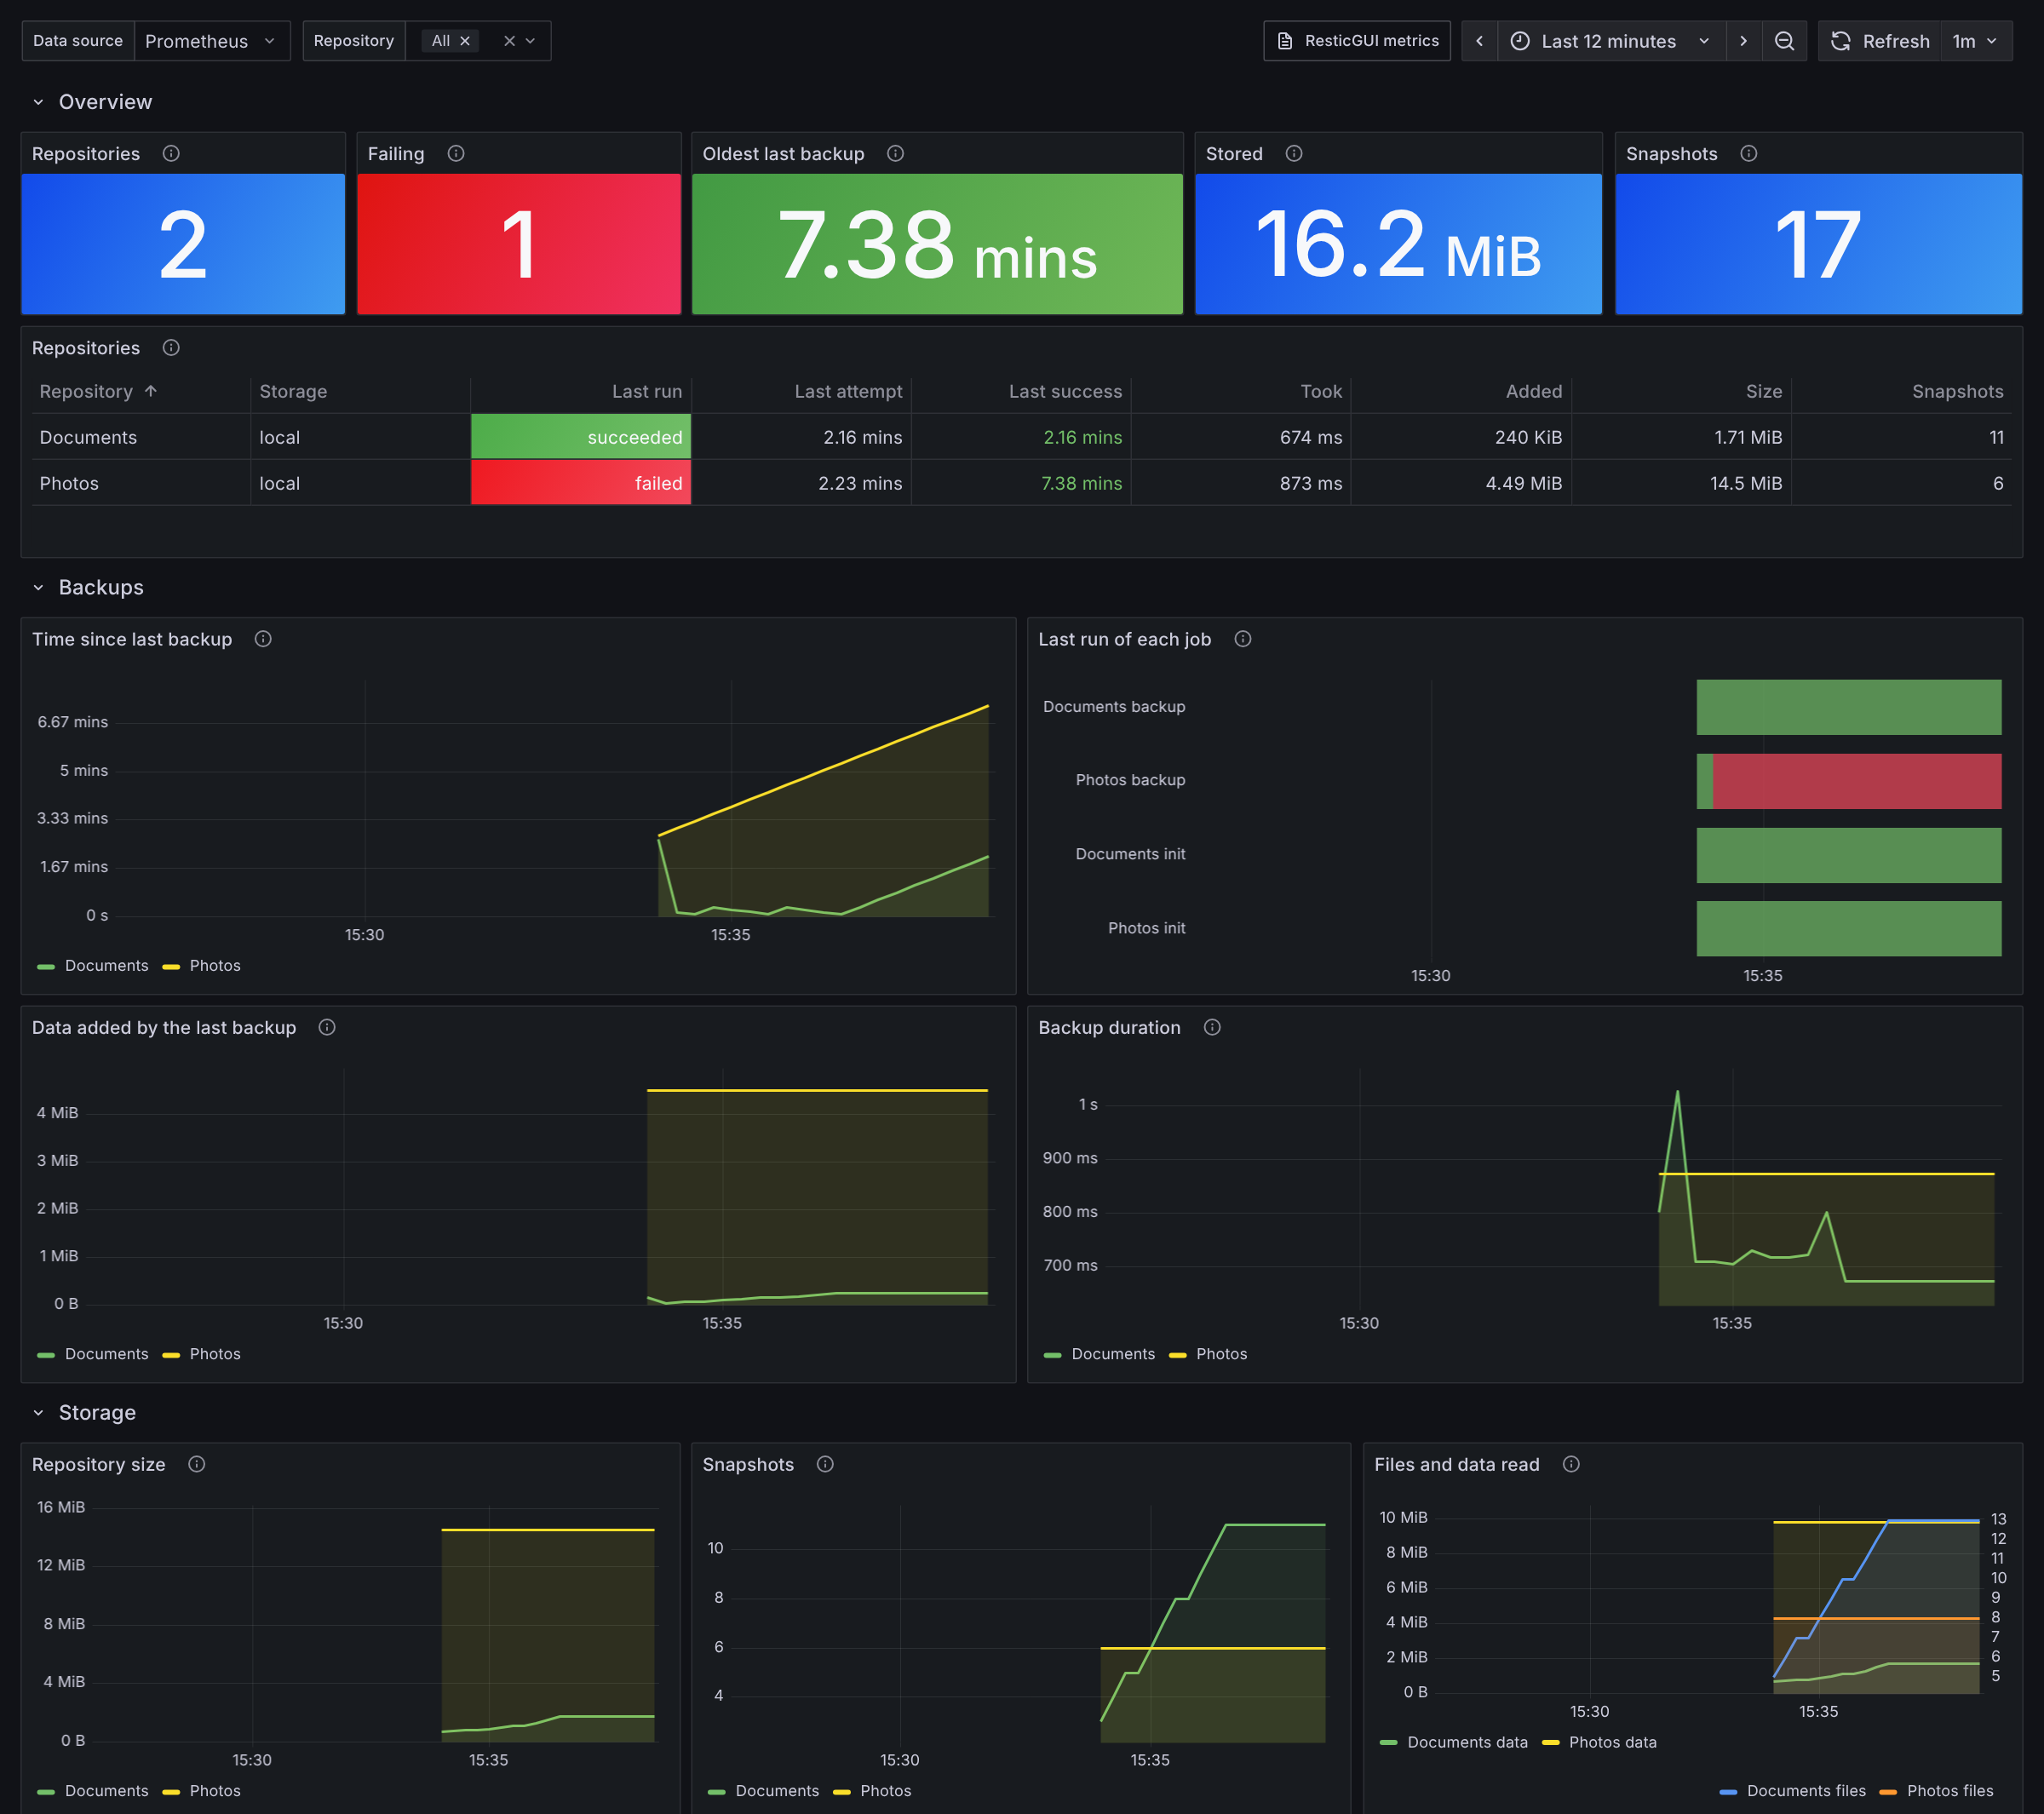Click info icon beside Last run of each job
The image size is (2044, 1814).
1242,638
